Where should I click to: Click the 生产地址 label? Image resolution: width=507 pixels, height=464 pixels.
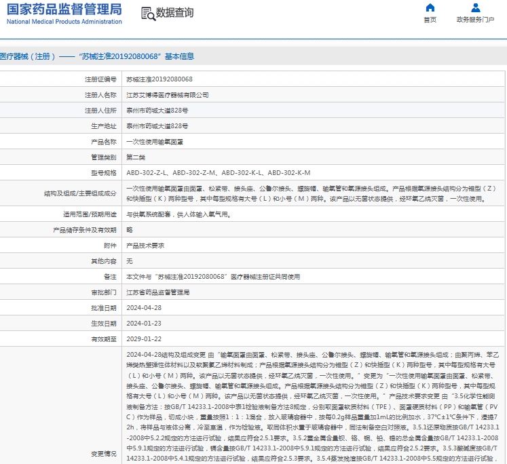[x=104, y=126]
